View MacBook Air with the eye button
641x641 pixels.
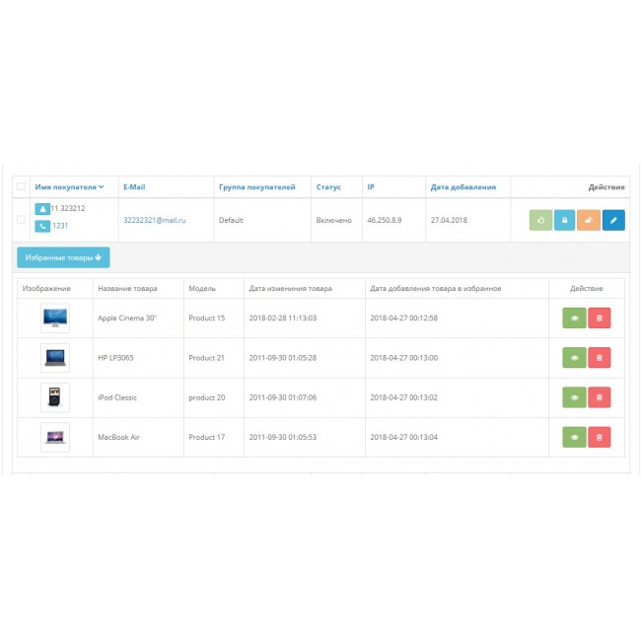tap(573, 437)
